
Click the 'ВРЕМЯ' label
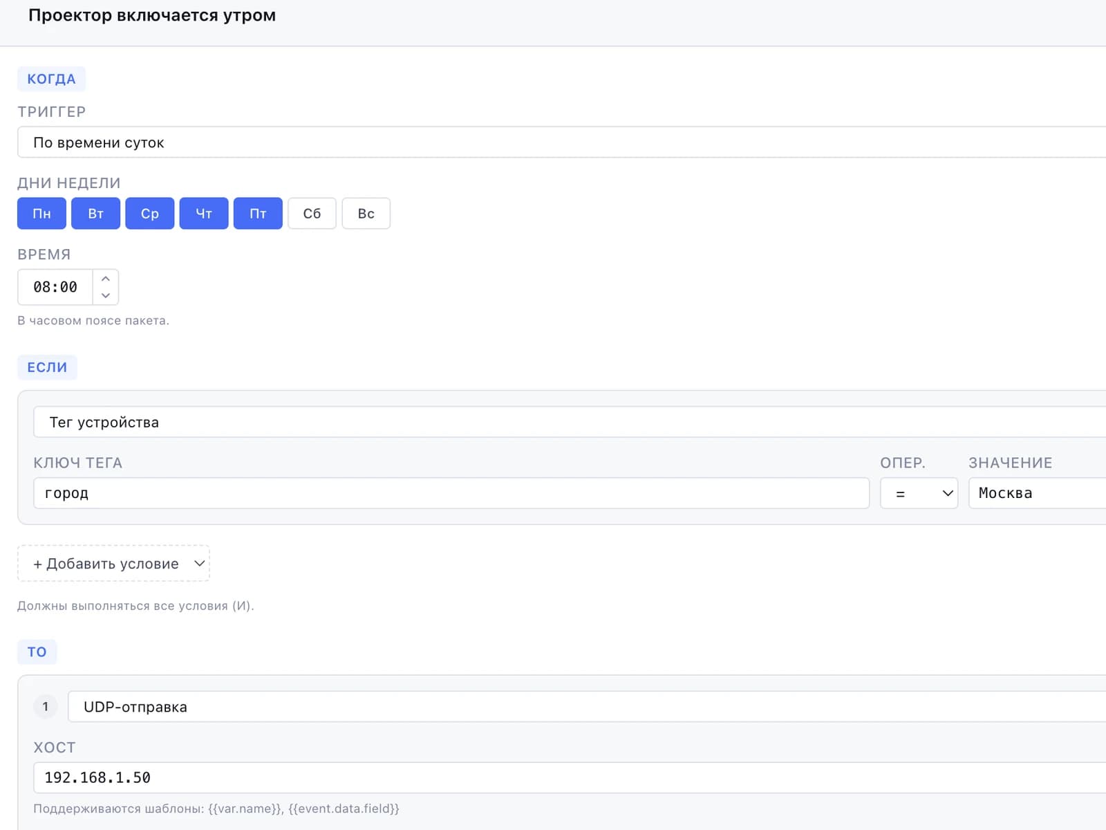tap(44, 255)
